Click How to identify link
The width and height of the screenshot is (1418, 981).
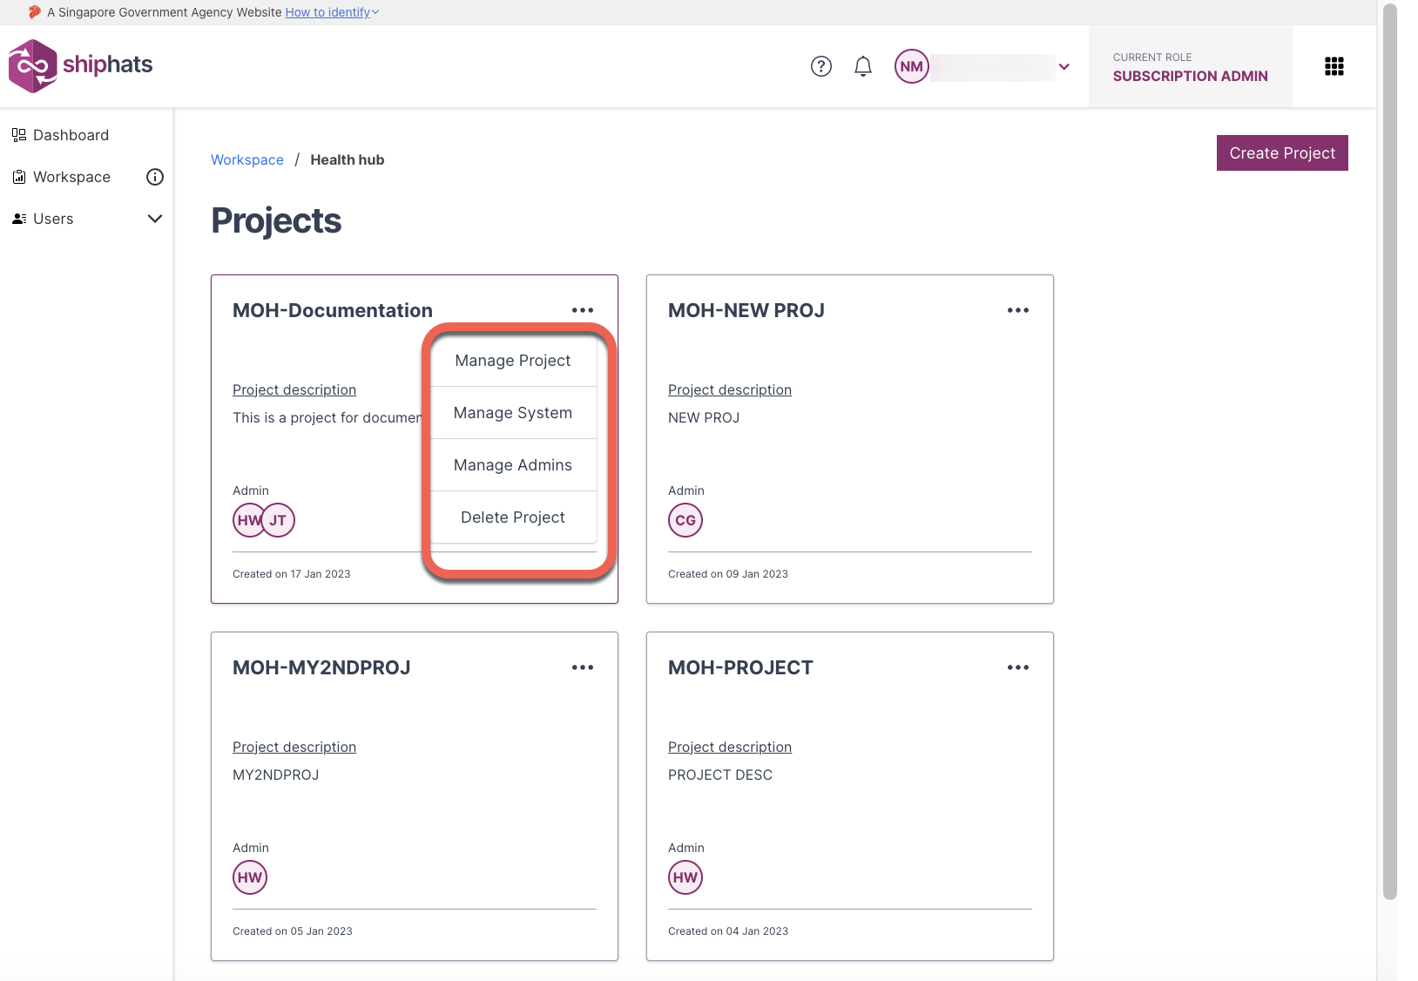(x=332, y=12)
